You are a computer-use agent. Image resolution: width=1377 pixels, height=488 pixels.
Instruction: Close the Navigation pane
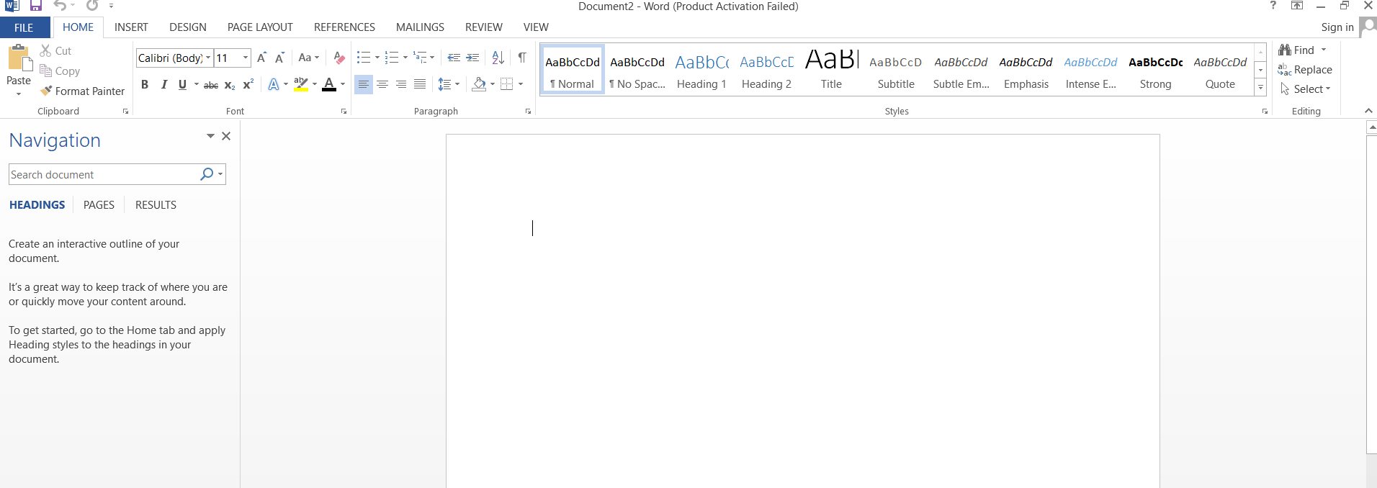(226, 136)
